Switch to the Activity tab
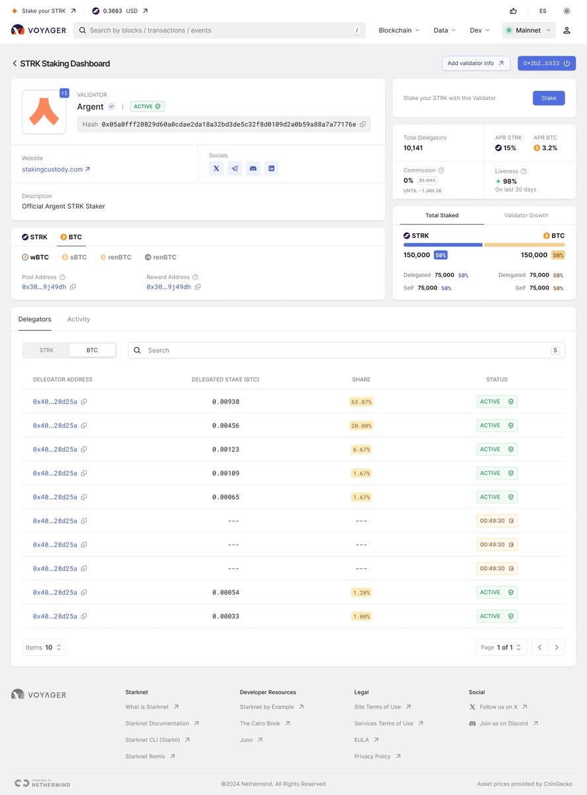587x795 pixels. (x=79, y=319)
